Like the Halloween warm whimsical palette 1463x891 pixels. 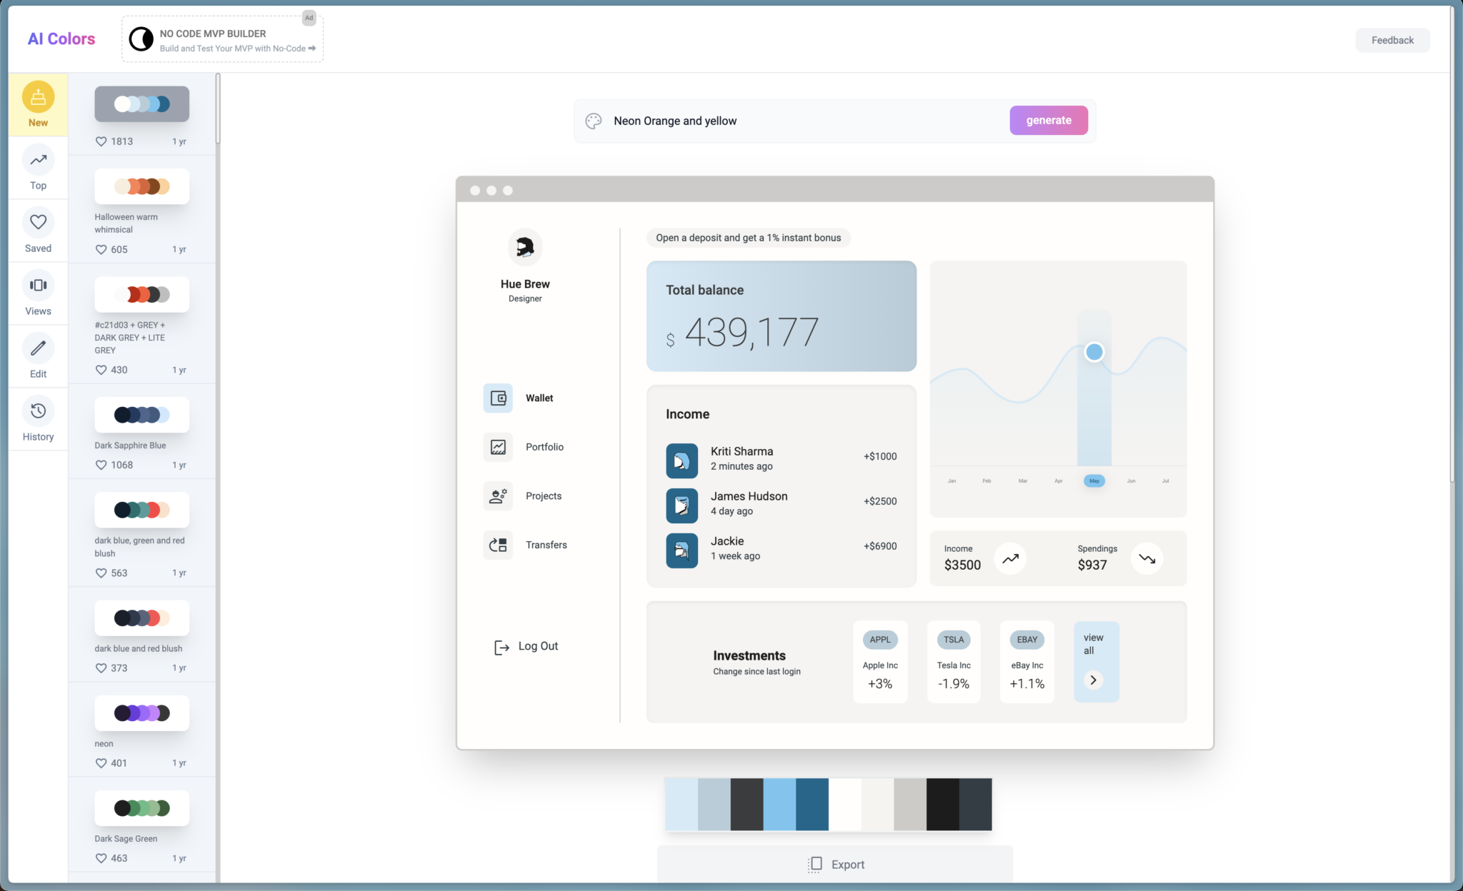(x=101, y=250)
